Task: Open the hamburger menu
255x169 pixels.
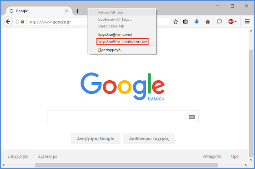Action: click(247, 21)
